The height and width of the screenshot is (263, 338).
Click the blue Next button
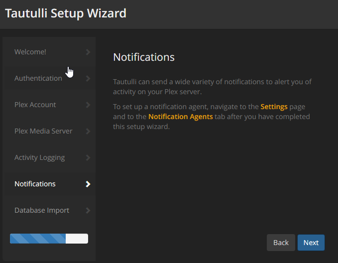point(311,243)
